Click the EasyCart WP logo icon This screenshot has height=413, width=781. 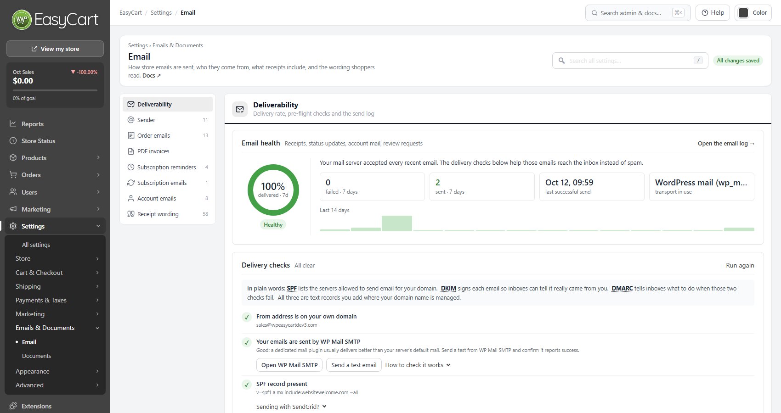22,20
